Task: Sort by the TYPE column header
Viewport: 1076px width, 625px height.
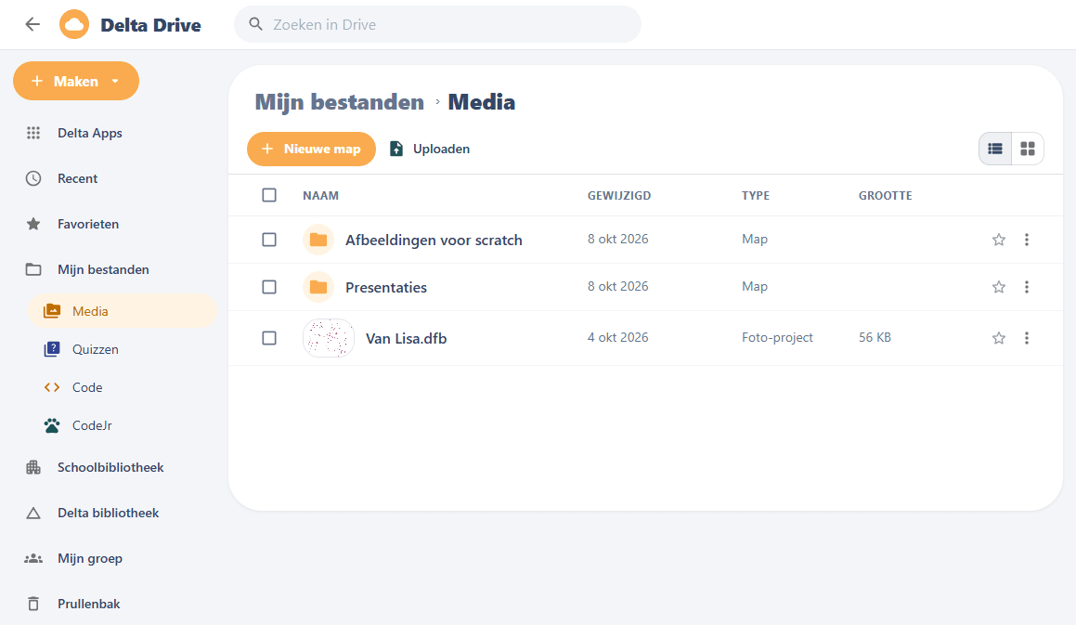Action: click(x=756, y=196)
